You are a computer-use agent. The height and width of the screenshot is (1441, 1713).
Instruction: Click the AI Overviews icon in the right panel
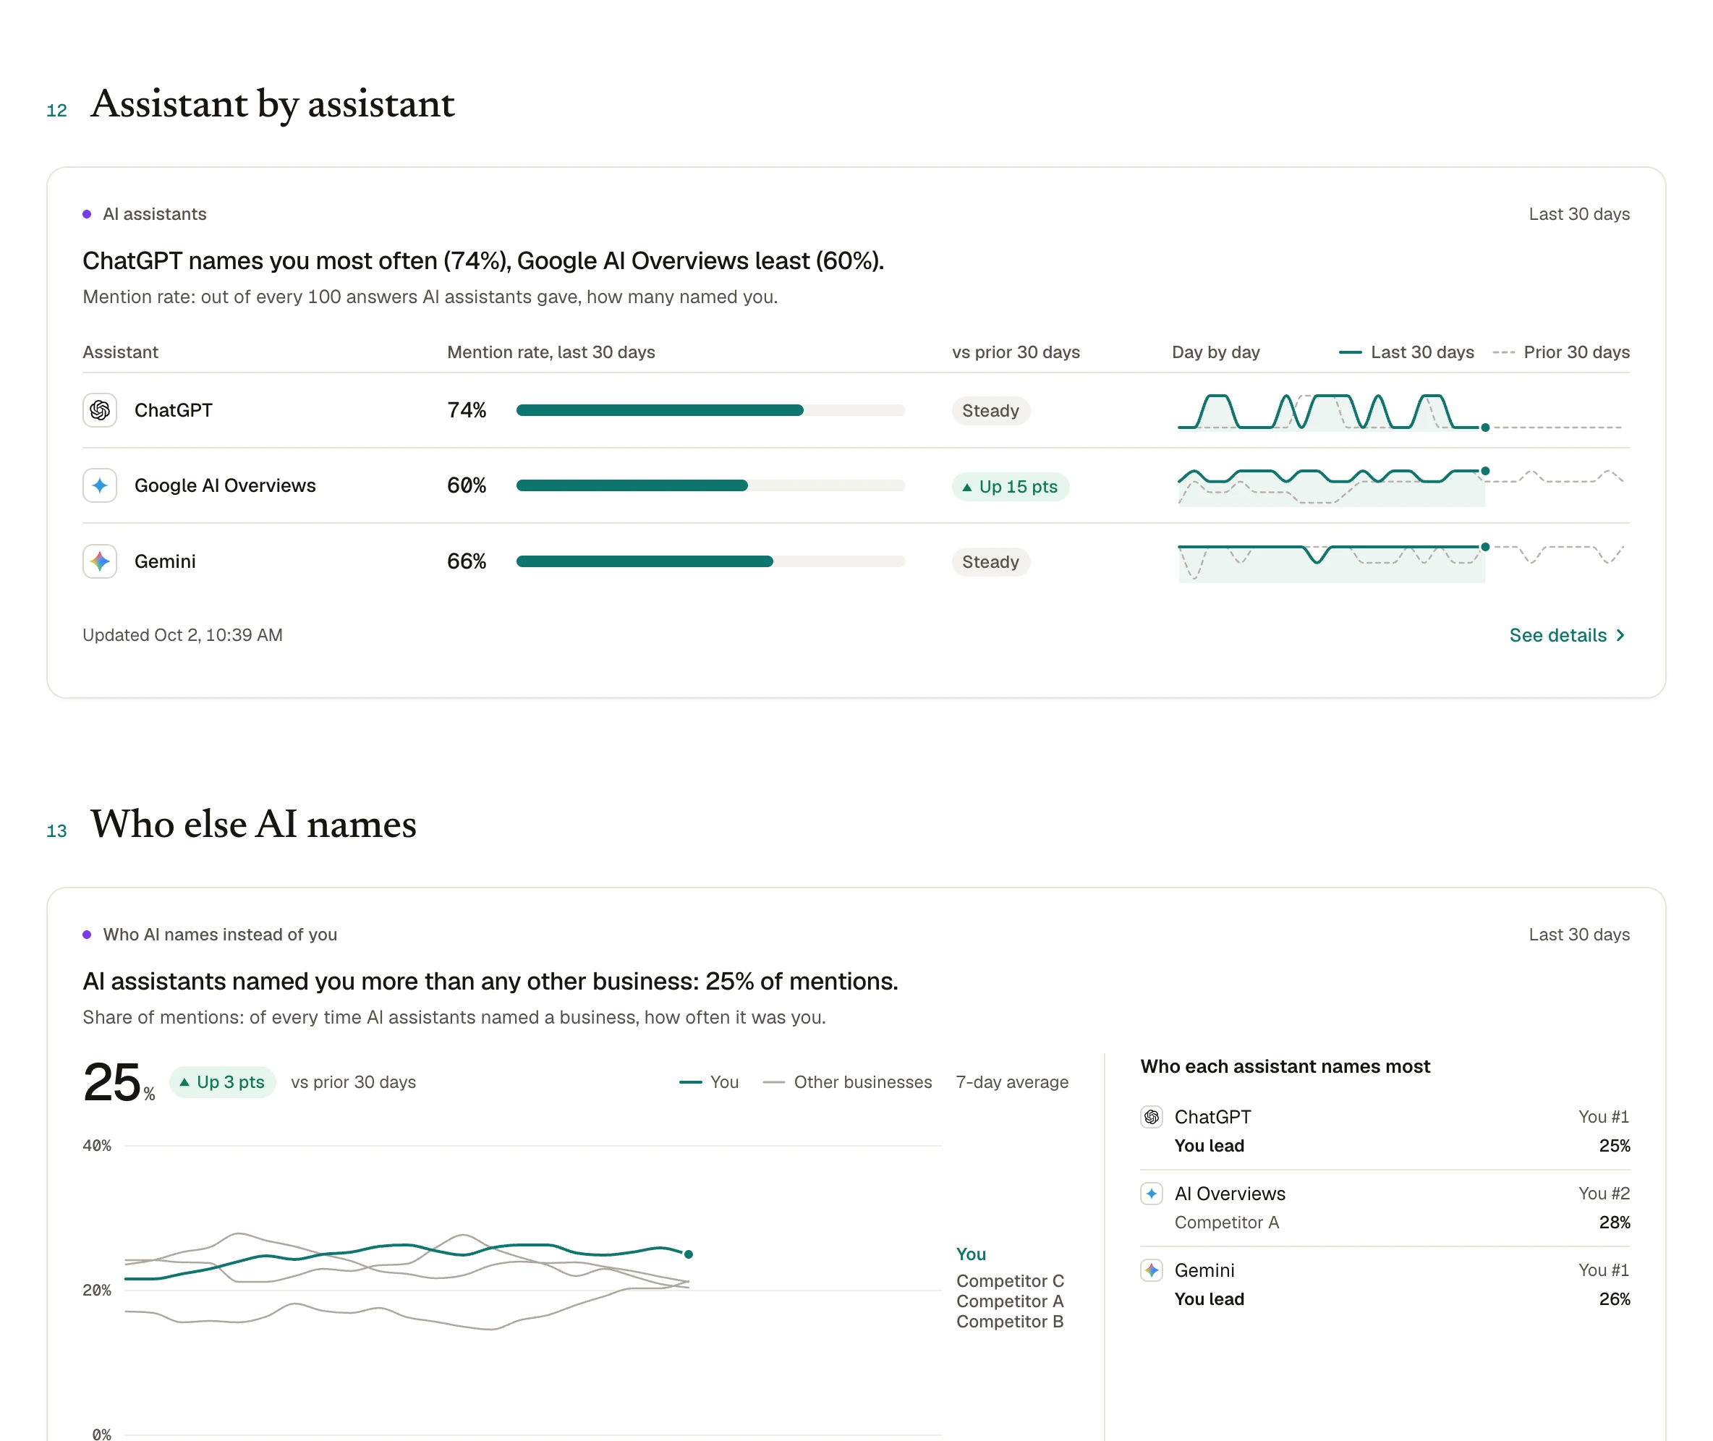pyautogui.click(x=1152, y=1194)
